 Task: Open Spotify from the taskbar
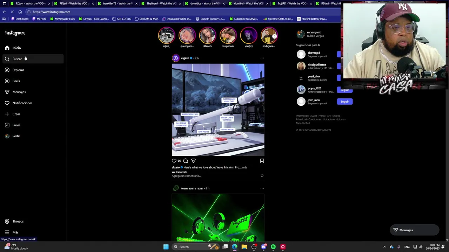(273, 247)
